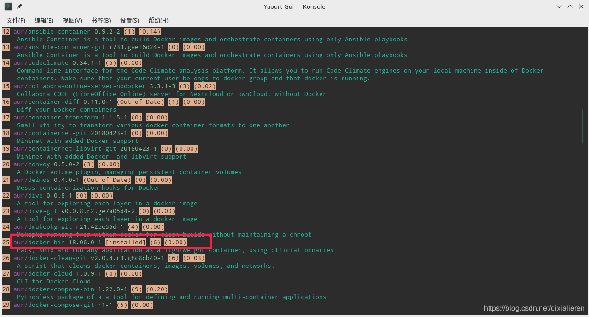This screenshot has width=589, height=317.
Task: Open the 帮助(H) menu
Action: 158,21
